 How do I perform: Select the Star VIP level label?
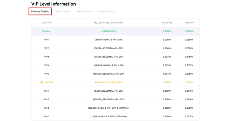[49, 82]
